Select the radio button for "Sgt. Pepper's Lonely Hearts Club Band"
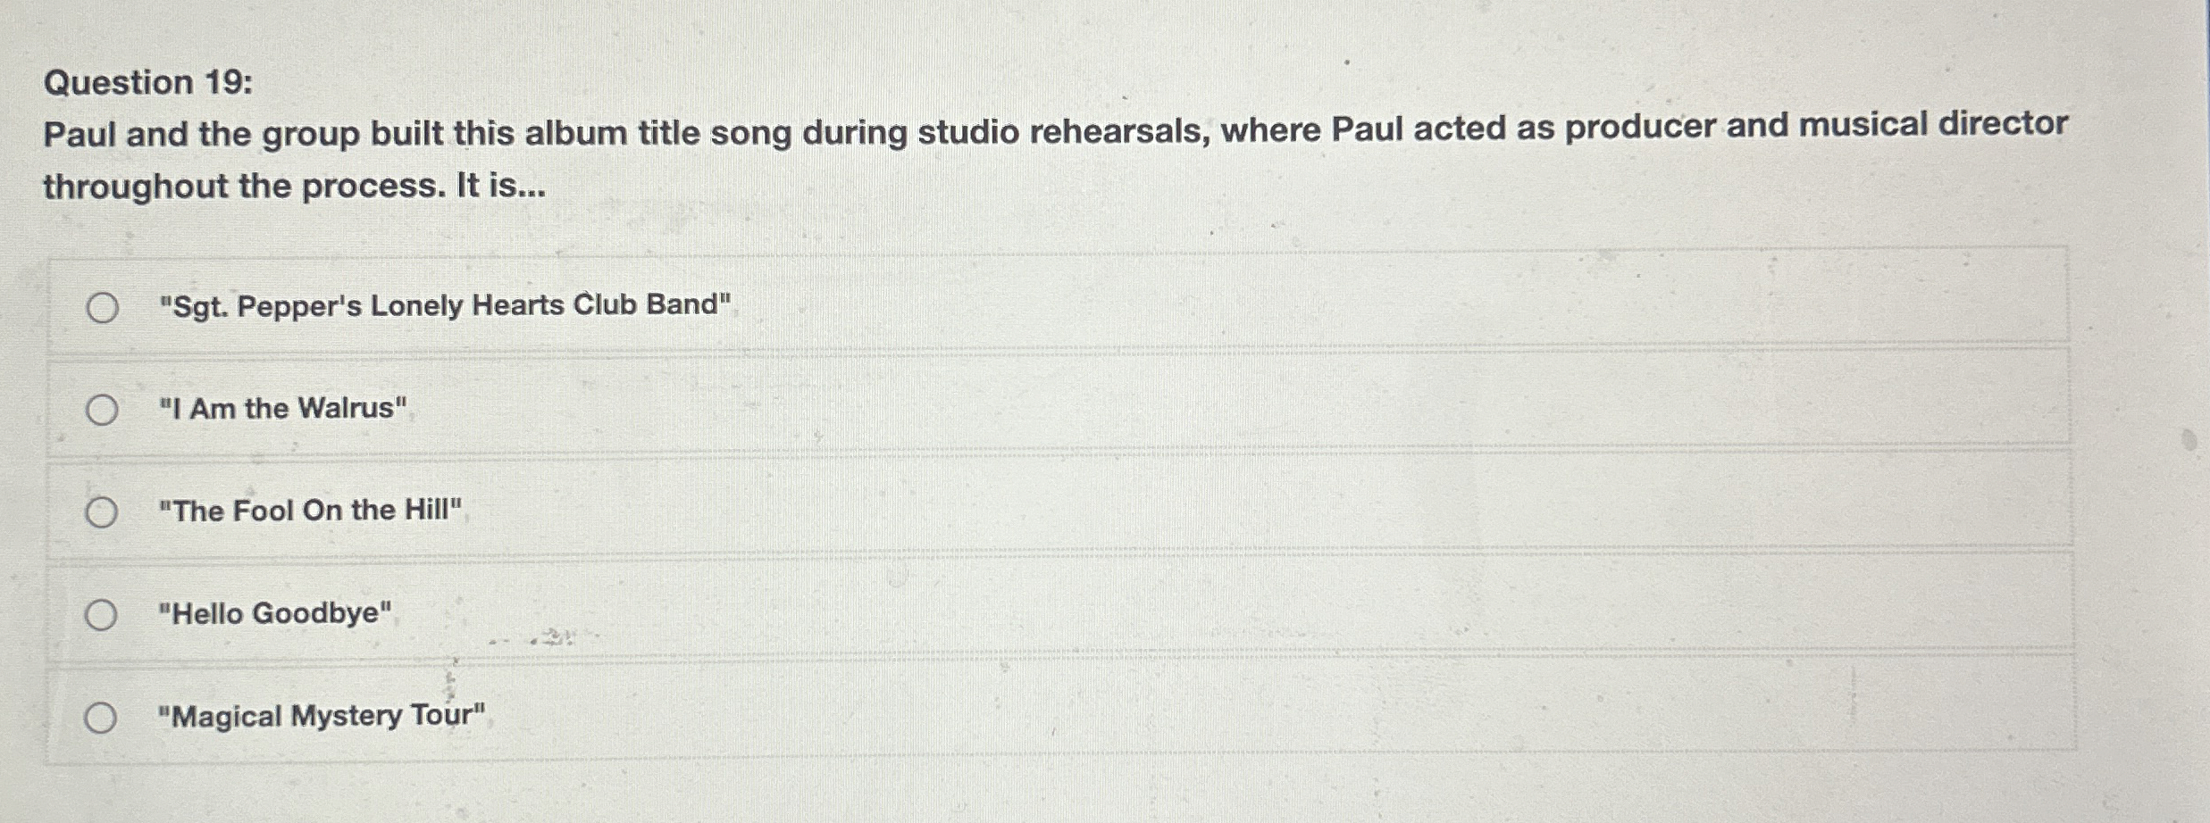Image resolution: width=2210 pixels, height=823 pixels. pyautogui.click(x=102, y=305)
